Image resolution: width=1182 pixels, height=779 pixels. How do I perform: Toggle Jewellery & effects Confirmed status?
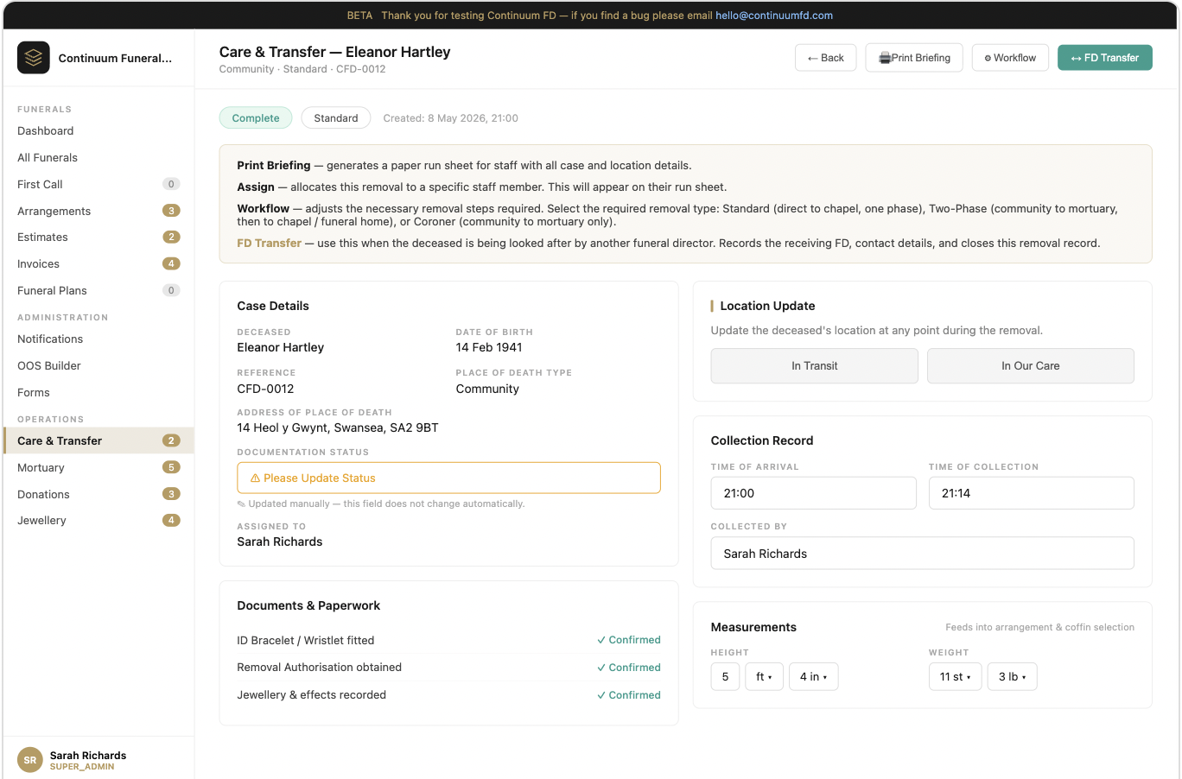(629, 695)
